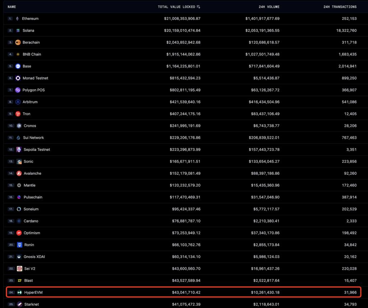Image resolution: width=368 pixels, height=308 pixels.
Task: Click the Monad Testnet logo icon
Action: pyautogui.click(x=18, y=78)
